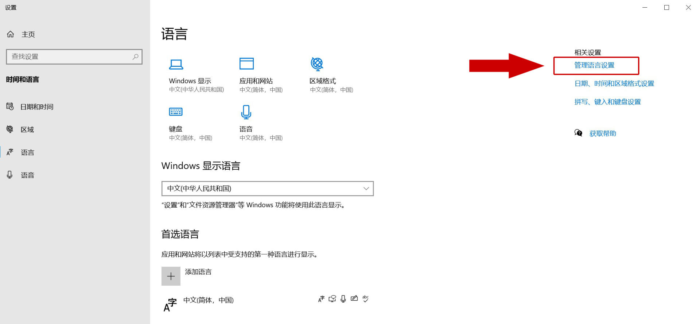Click 中文(中华人民共和国) under Windows 显示 tile
This screenshot has width=700, height=324.
click(197, 89)
